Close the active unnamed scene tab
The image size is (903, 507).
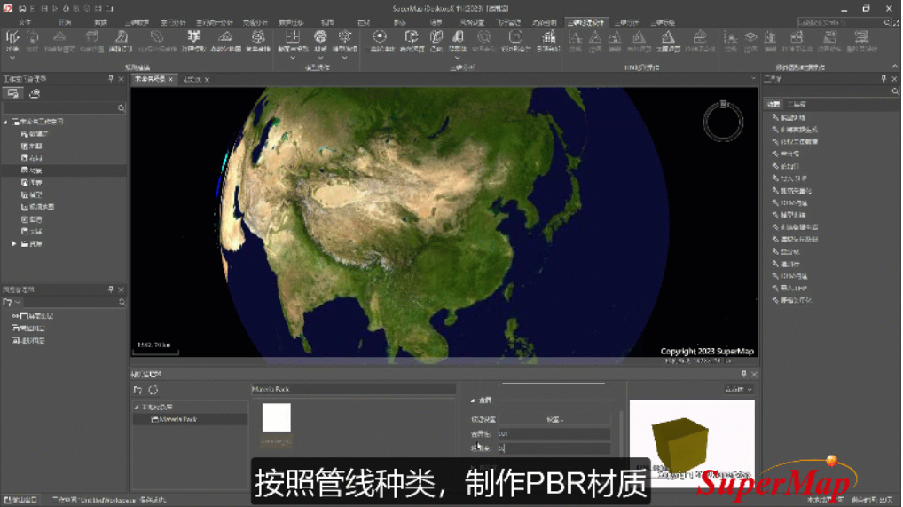170,79
